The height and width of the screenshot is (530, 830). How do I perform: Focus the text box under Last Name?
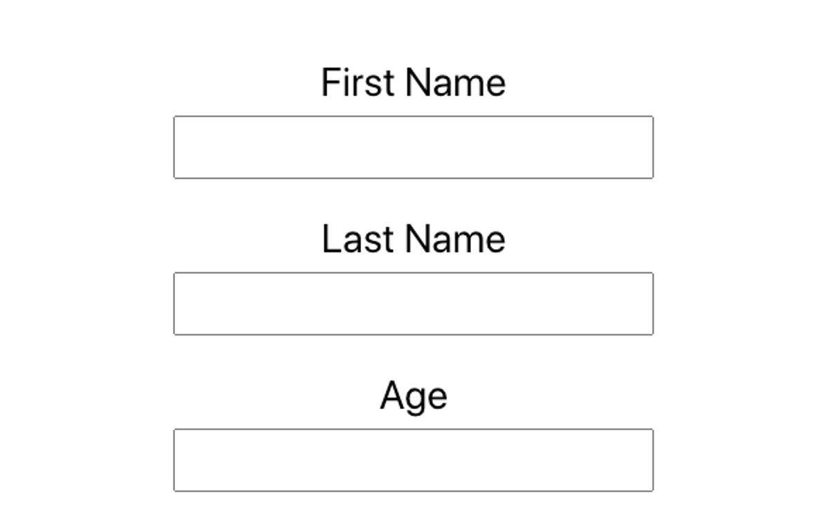413,304
